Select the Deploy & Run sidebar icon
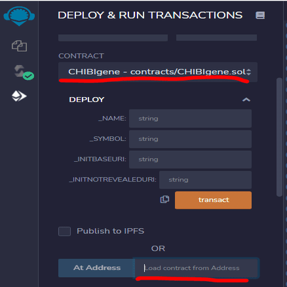 (x=19, y=96)
